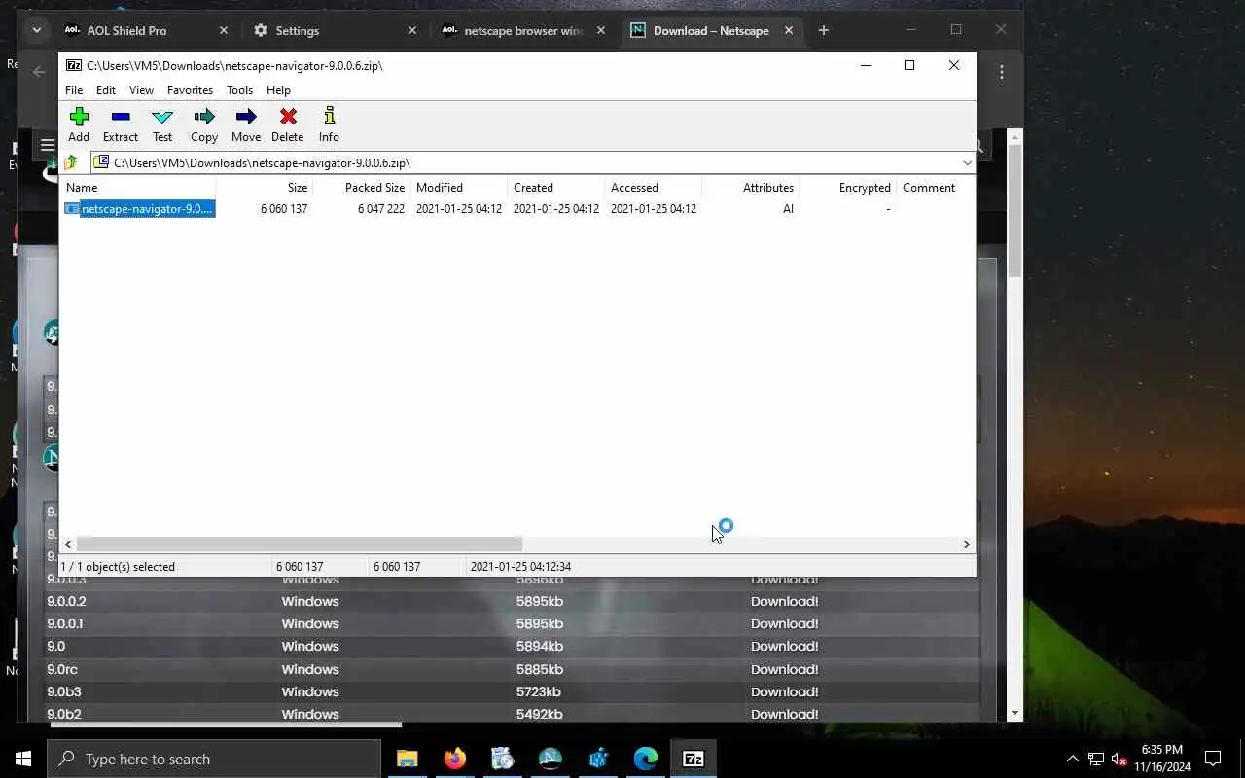The width and height of the screenshot is (1245, 778).
Task: Click Download! link for version 9.0rc
Action: click(x=784, y=669)
